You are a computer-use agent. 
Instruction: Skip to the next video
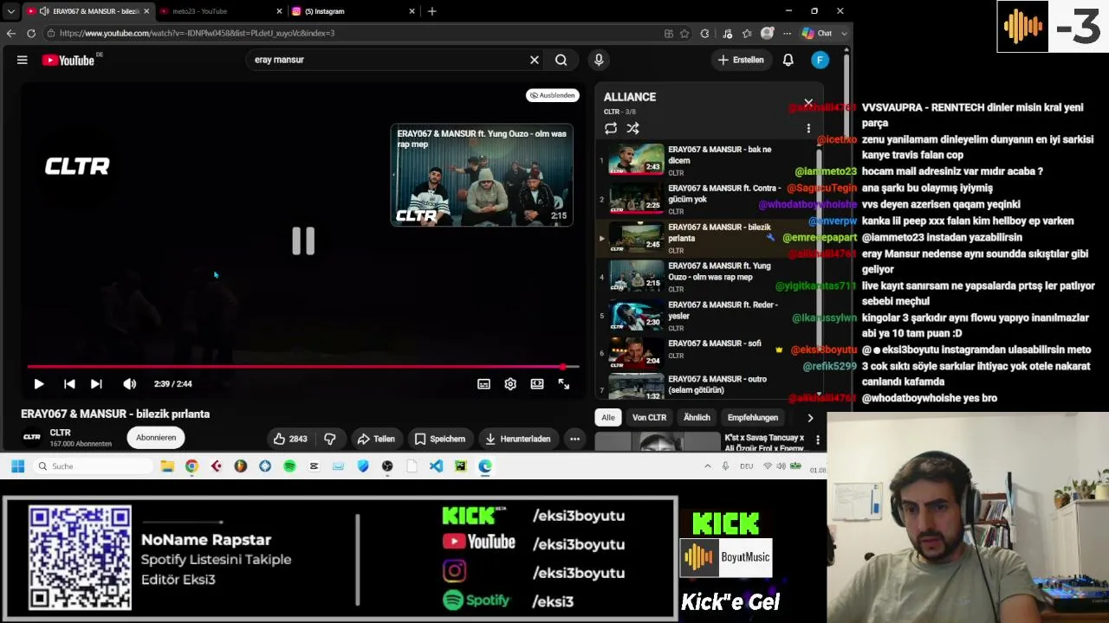click(96, 384)
